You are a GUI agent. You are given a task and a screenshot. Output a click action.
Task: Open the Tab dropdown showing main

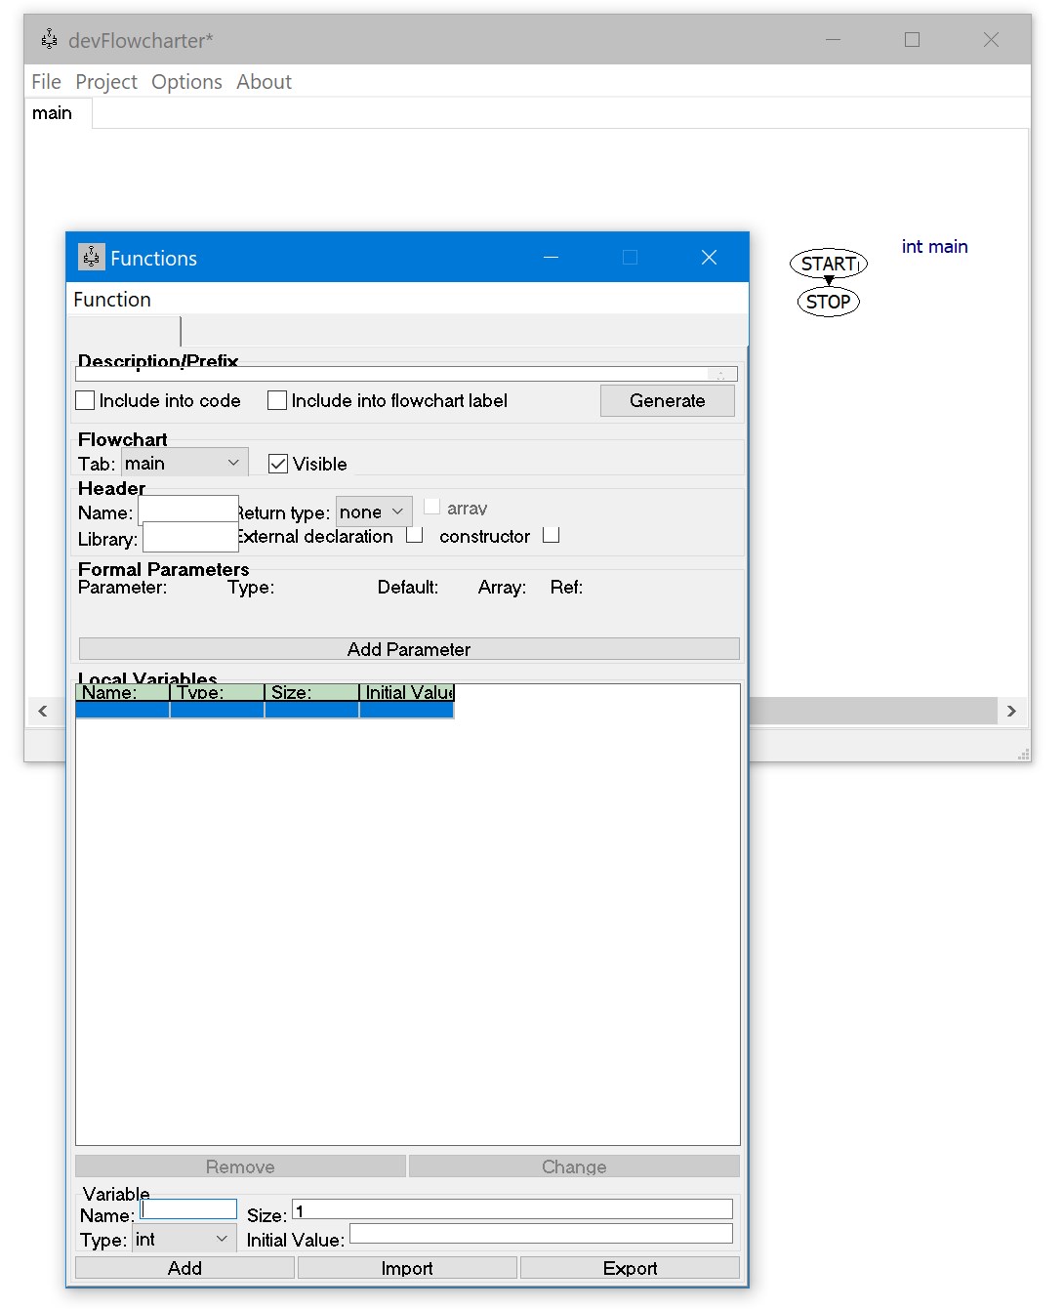pos(184,463)
